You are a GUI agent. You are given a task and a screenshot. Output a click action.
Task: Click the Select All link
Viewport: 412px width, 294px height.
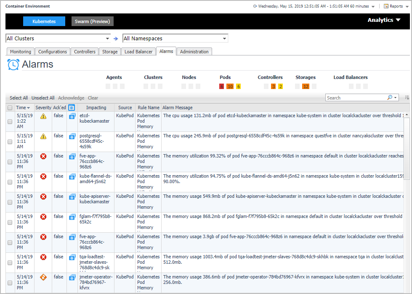(x=19, y=98)
